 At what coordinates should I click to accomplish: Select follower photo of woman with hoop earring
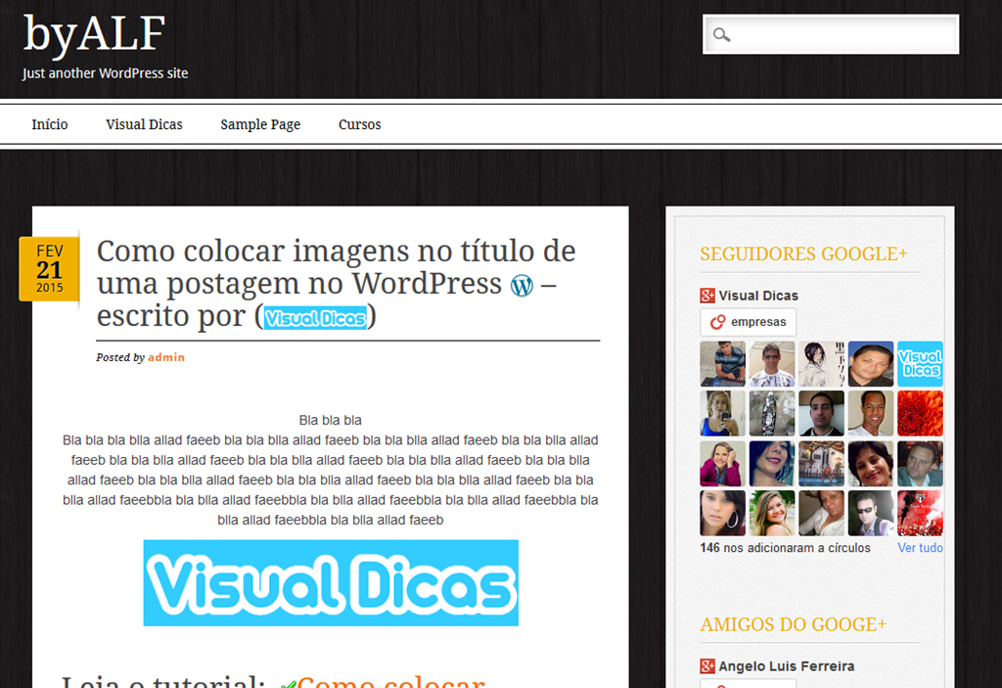723,513
